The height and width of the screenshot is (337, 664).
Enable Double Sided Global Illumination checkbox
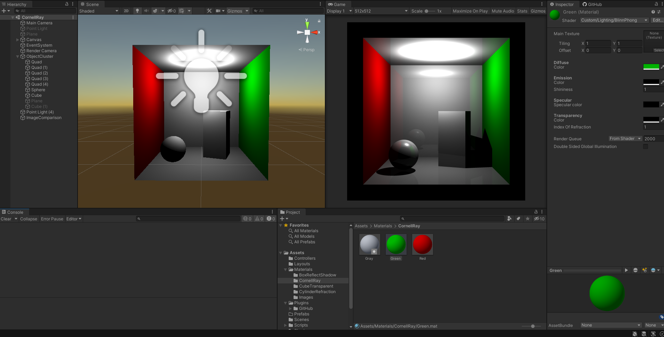pos(646,146)
